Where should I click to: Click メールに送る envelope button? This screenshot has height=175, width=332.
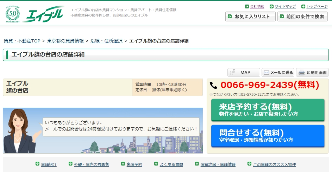tap(278, 73)
